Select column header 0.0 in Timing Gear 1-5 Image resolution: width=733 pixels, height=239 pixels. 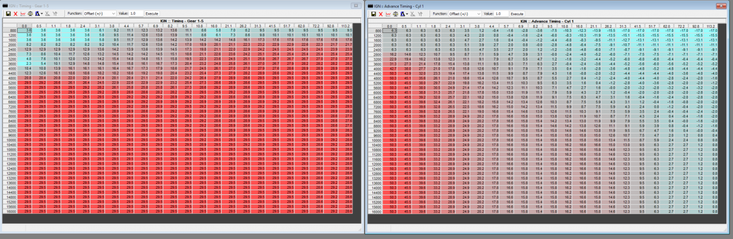[24, 26]
